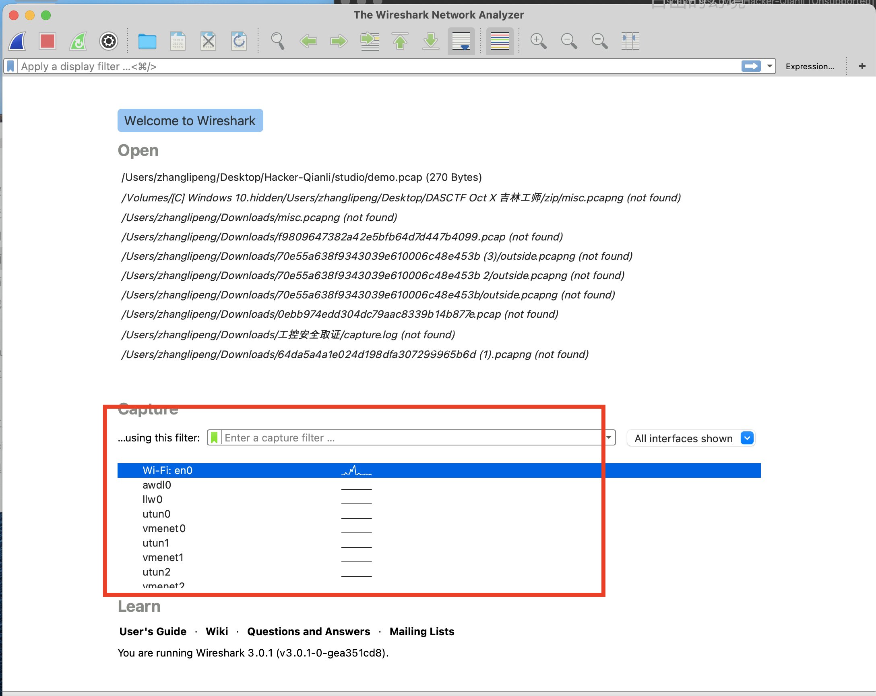Open 64da5a4a1e024d198dfa307299965b6d (1).pcapng entry
The image size is (876, 696).
[x=355, y=354]
